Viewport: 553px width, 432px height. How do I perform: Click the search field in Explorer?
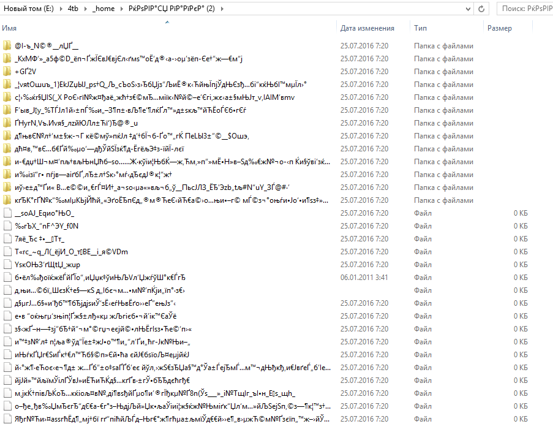(525, 9)
